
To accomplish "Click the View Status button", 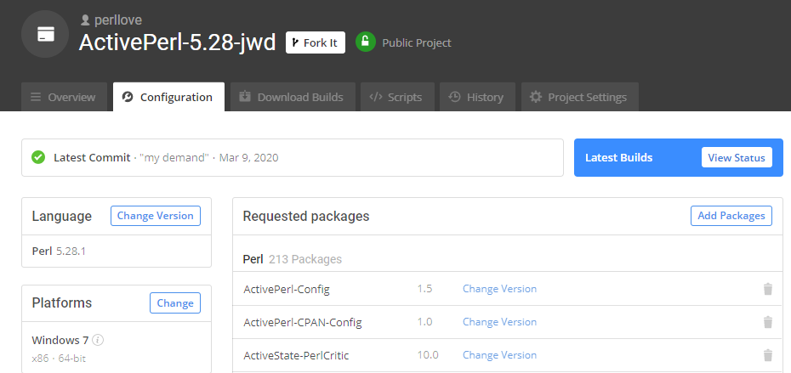I will tap(737, 157).
